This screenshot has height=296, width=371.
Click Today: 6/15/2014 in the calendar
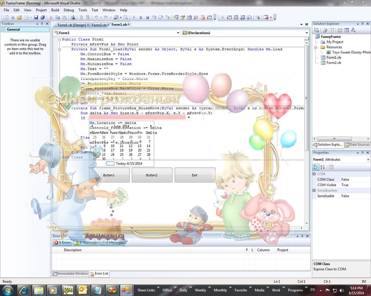click(x=129, y=164)
